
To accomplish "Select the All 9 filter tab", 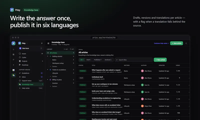I will click(82, 60).
